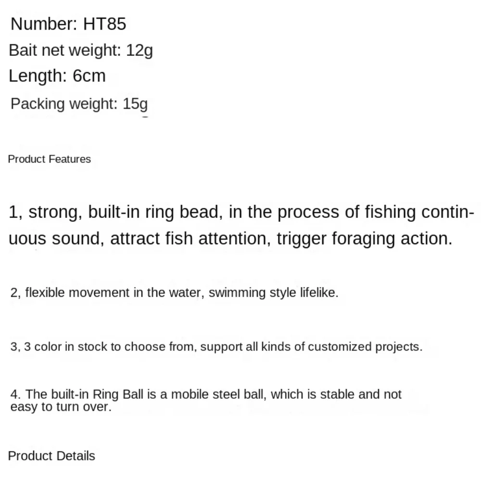Viewport: 481px width, 481px height.
Task: Click the "Bait net weight: 12g" line
Action: point(81,50)
